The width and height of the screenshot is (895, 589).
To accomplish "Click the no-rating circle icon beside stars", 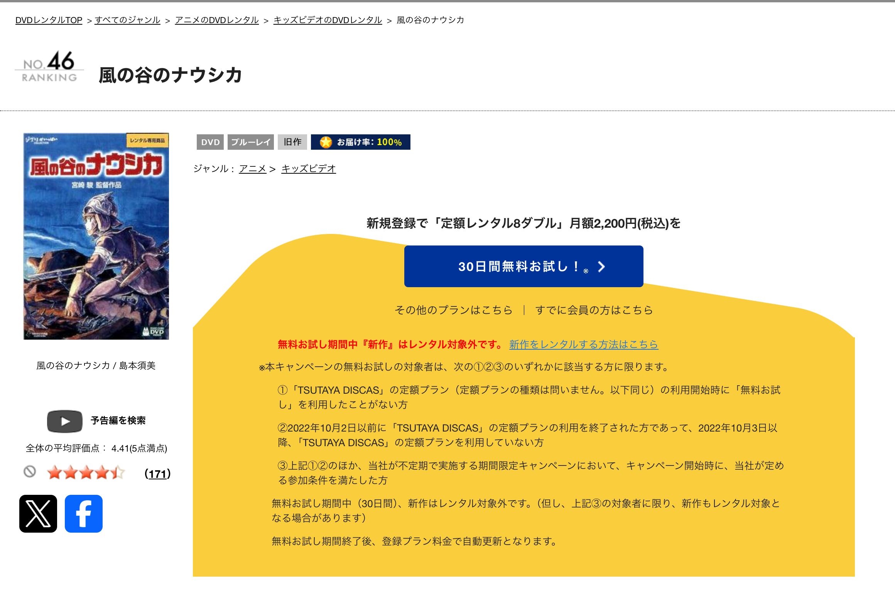I will [30, 472].
